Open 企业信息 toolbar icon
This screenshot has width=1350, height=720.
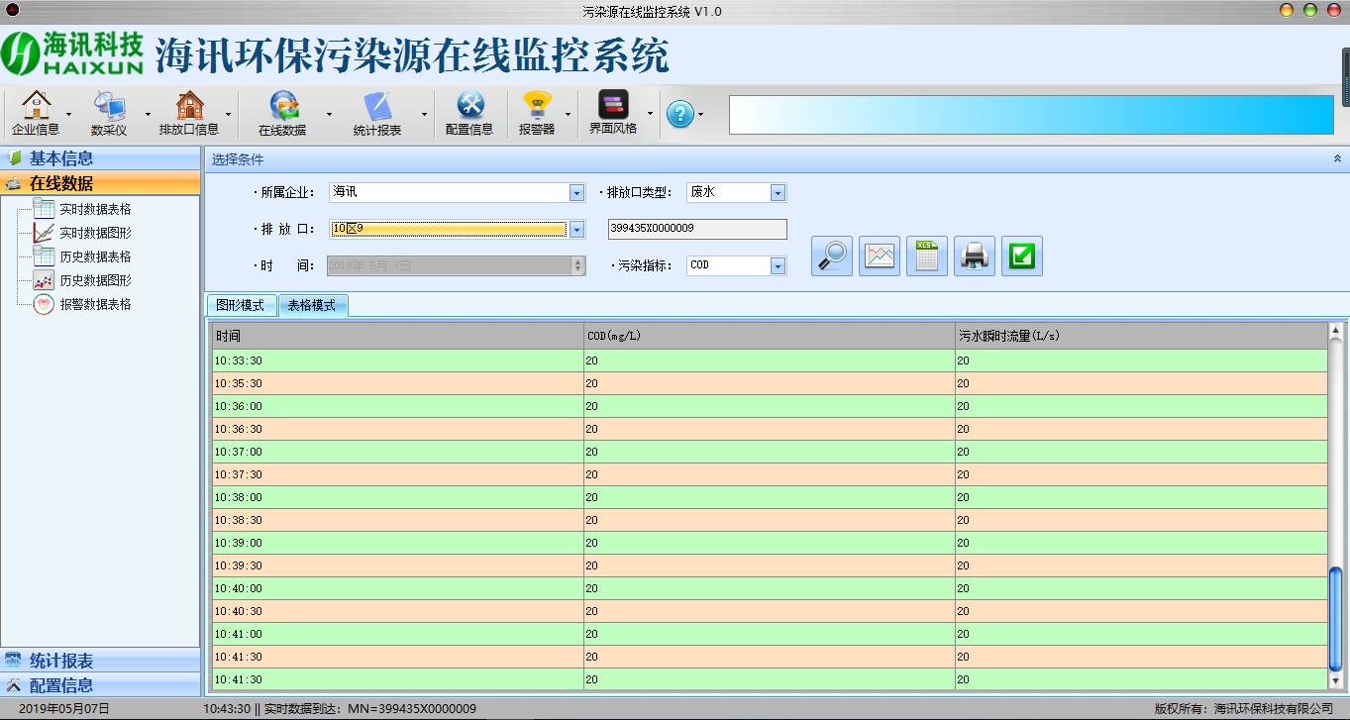coord(36,113)
